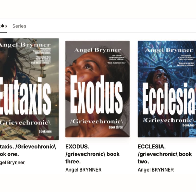Open the Eutaxis book cover thumbnail
The height and width of the screenshot is (192, 196).
point(29,89)
